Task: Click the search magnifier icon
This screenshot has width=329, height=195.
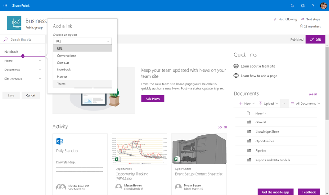Action: pyautogui.click(x=6, y=39)
